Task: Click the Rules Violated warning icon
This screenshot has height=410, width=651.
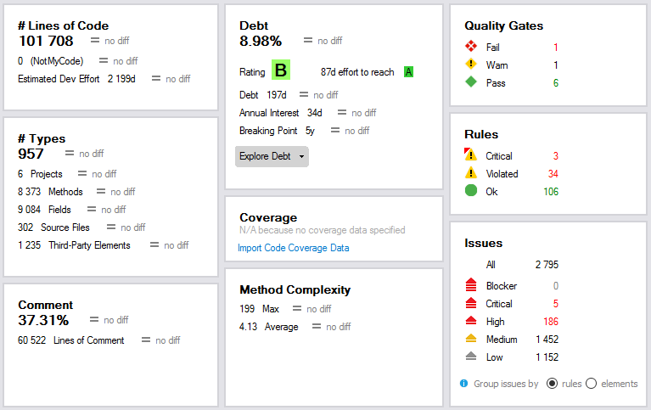Action: (x=471, y=172)
